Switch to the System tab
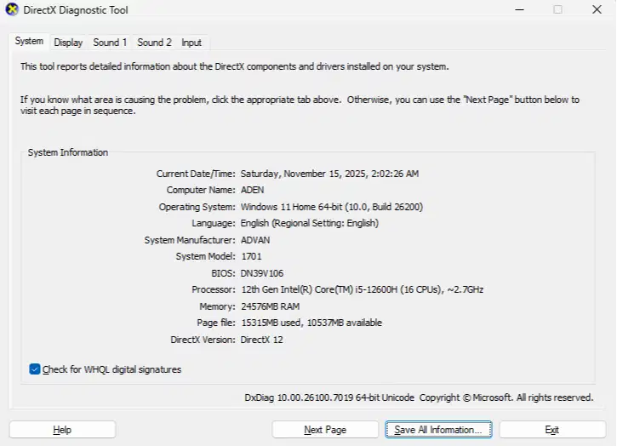Screen dimensions: 617x446 (x=29, y=41)
